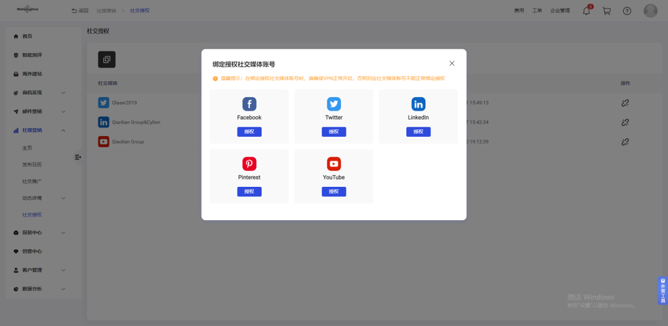
Task: Click the 数据分析 pie chart icon
Action: click(x=16, y=289)
